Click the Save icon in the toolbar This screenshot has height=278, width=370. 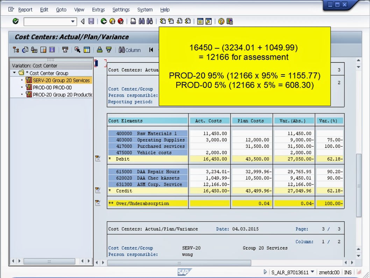[x=92, y=21]
